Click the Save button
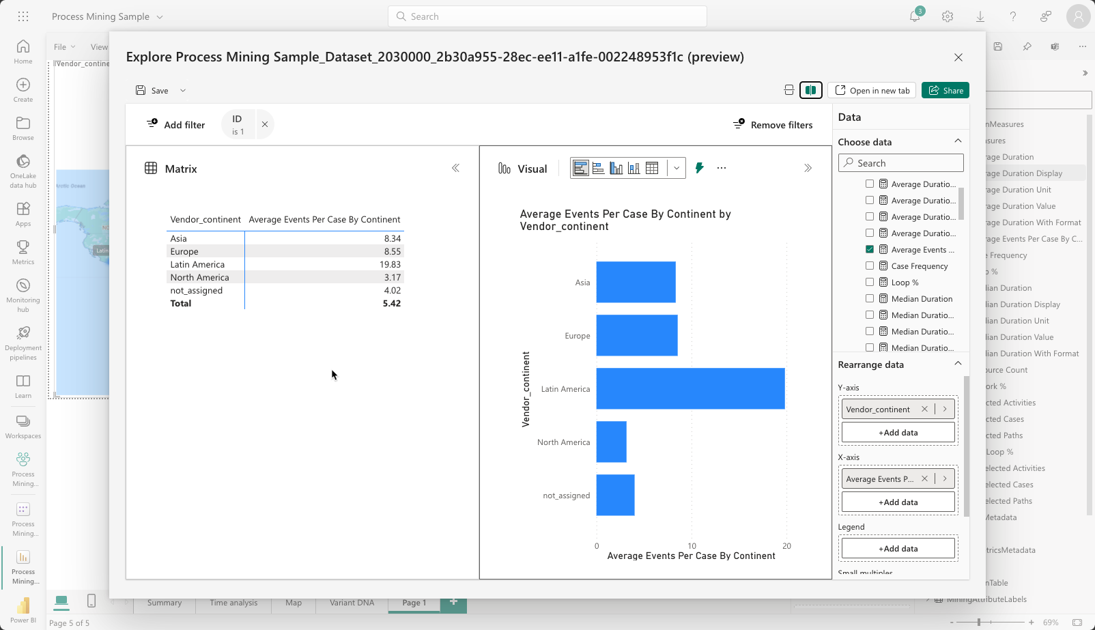This screenshot has height=630, width=1095. point(152,90)
